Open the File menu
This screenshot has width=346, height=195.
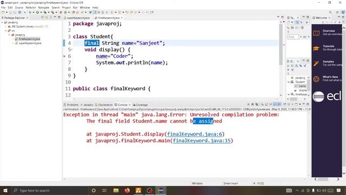click(3, 8)
